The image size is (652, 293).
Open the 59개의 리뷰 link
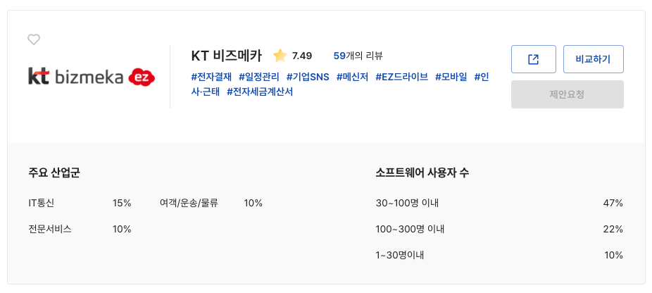click(x=358, y=56)
